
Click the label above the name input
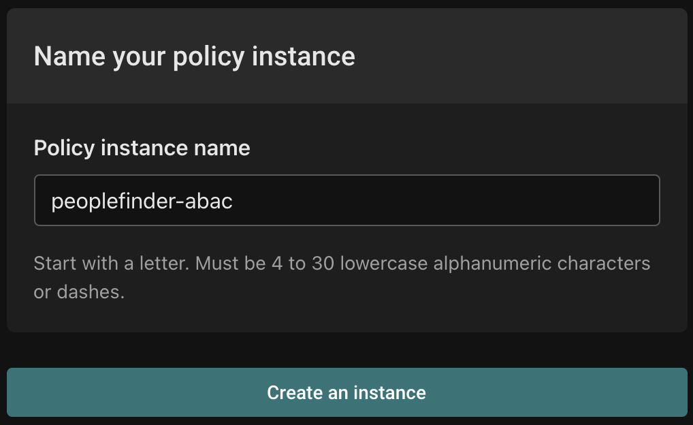[x=142, y=148]
